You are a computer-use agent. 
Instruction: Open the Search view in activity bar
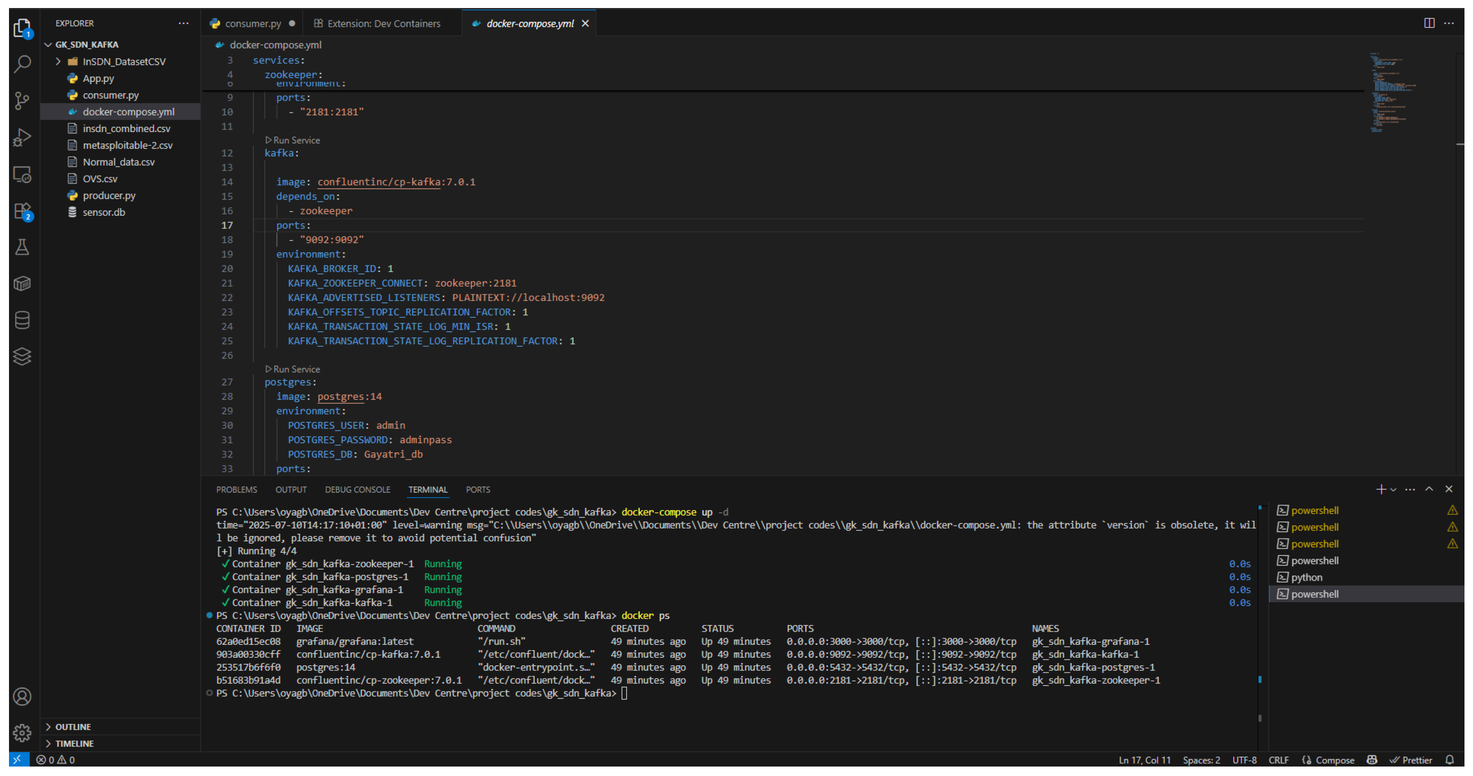pyautogui.click(x=22, y=63)
